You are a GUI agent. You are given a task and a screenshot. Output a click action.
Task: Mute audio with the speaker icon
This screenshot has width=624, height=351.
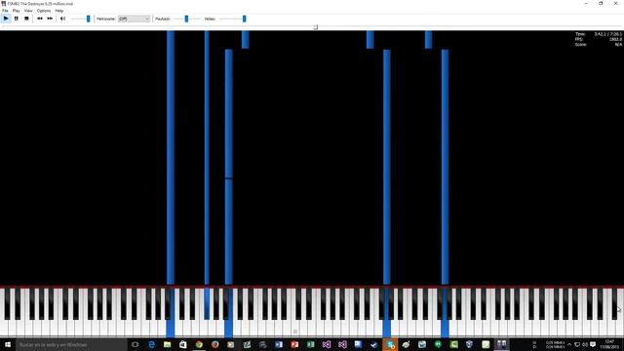click(x=62, y=19)
